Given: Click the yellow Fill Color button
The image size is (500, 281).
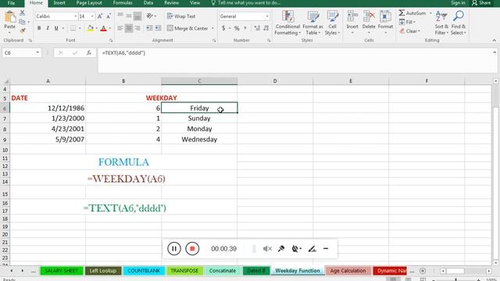Looking at the screenshot, I should 91,28.
